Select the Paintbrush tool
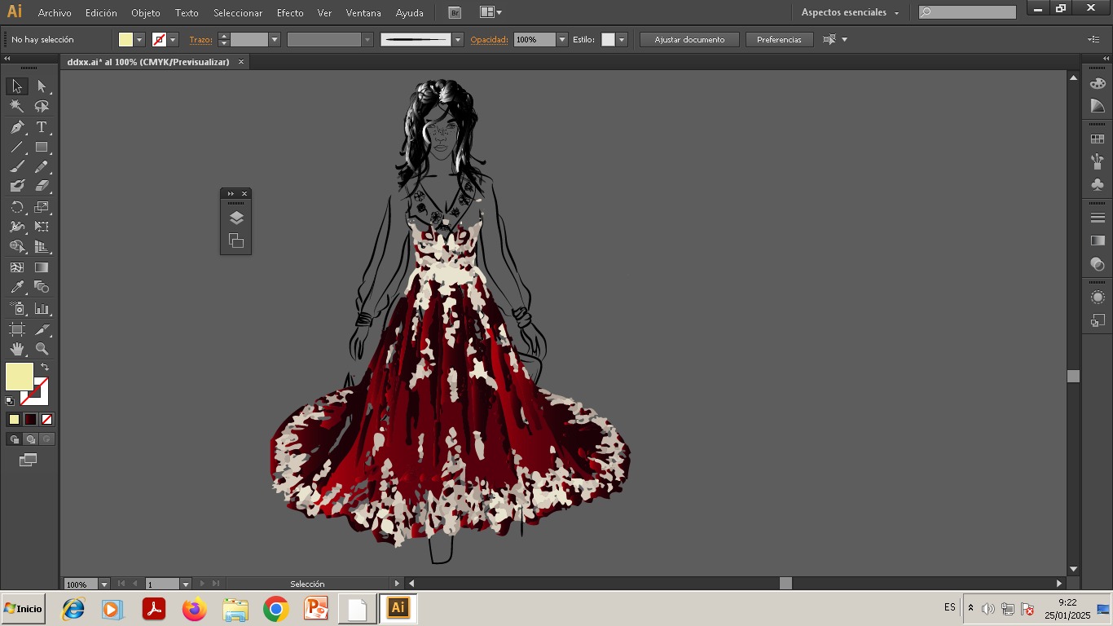The image size is (1113, 626). (x=17, y=167)
